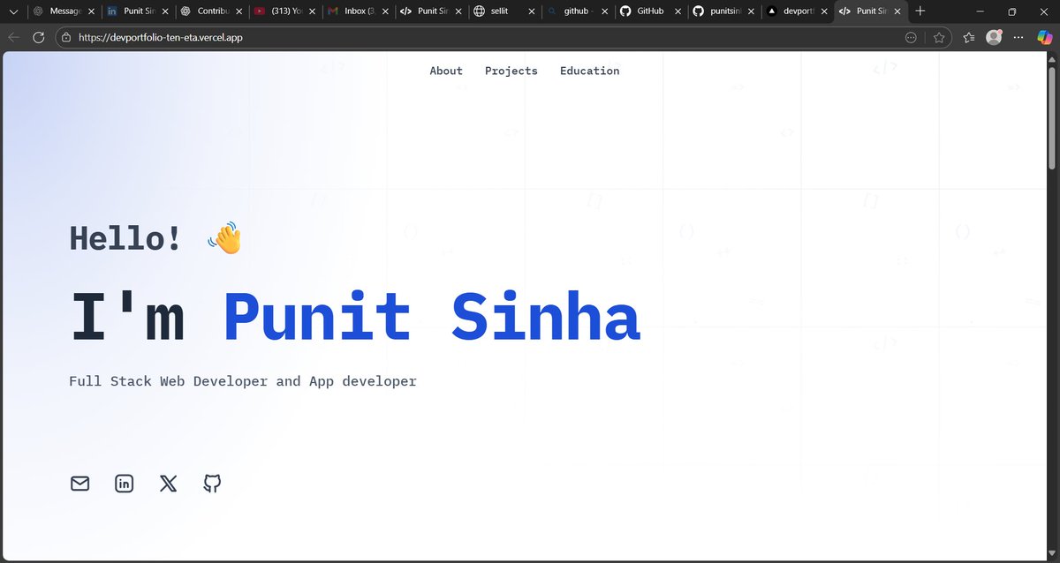Open the Favorites list icon
Image resolution: width=1060 pixels, height=563 pixels.
(x=969, y=37)
